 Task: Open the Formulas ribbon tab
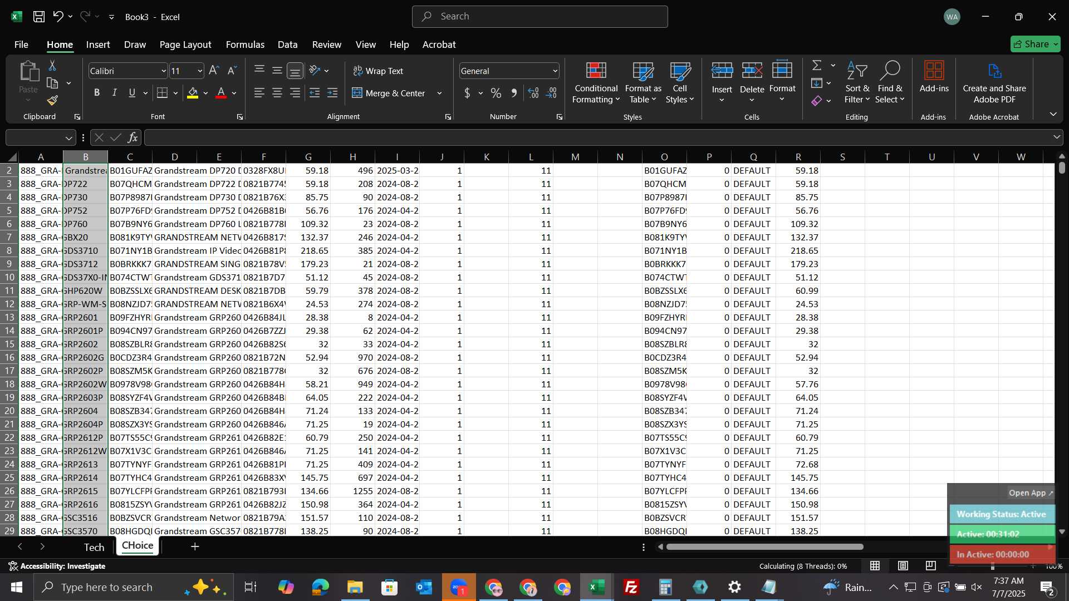[245, 45]
